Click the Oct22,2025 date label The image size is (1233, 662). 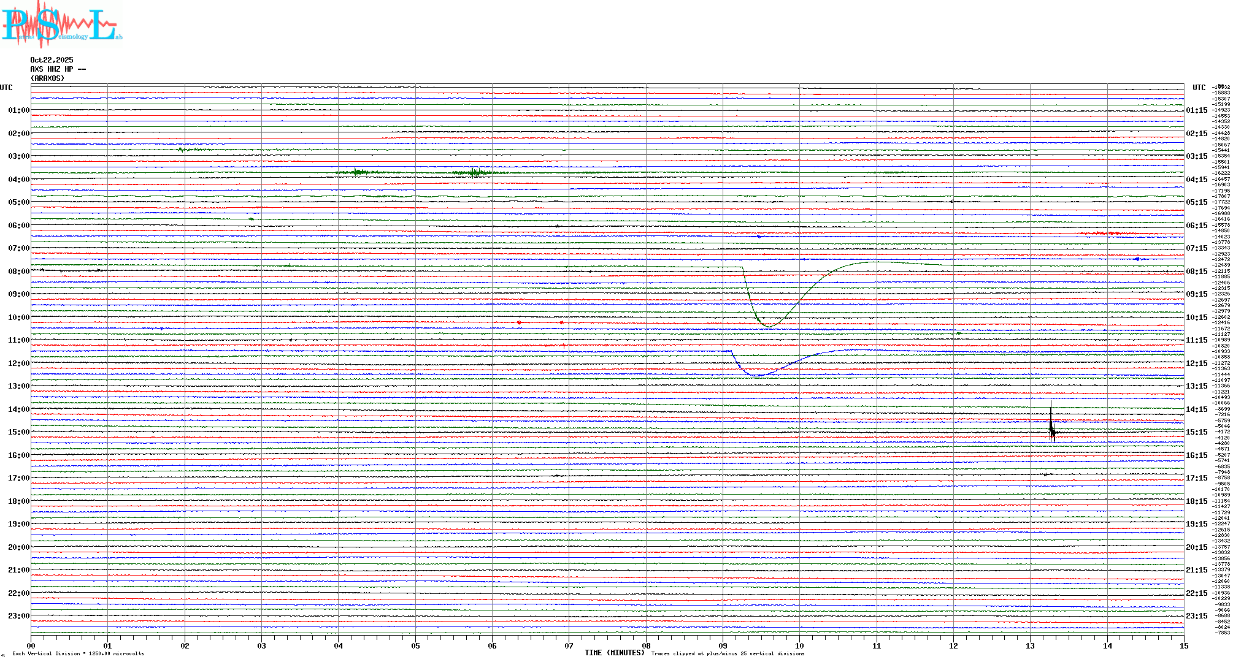point(52,60)
